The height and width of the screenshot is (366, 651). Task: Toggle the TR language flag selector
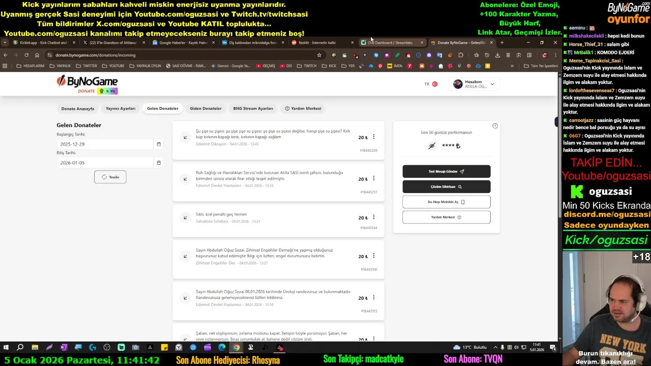[431, 84]
